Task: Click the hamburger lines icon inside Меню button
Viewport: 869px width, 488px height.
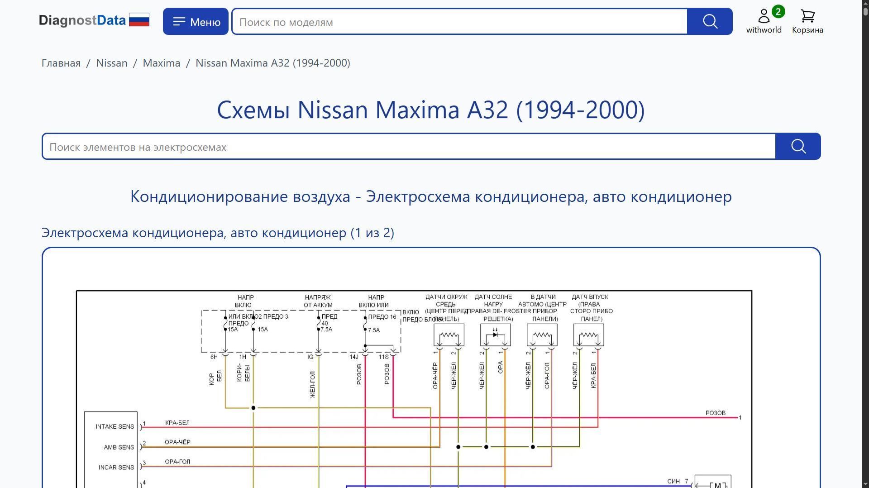Action: tap(179, 21)
